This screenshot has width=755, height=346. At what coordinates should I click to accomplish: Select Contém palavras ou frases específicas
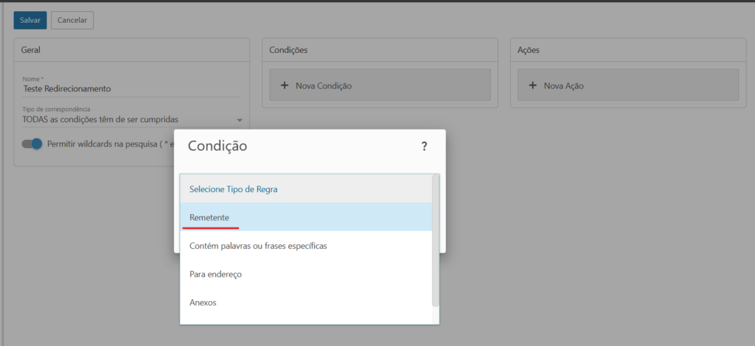(x=306, y=246)
